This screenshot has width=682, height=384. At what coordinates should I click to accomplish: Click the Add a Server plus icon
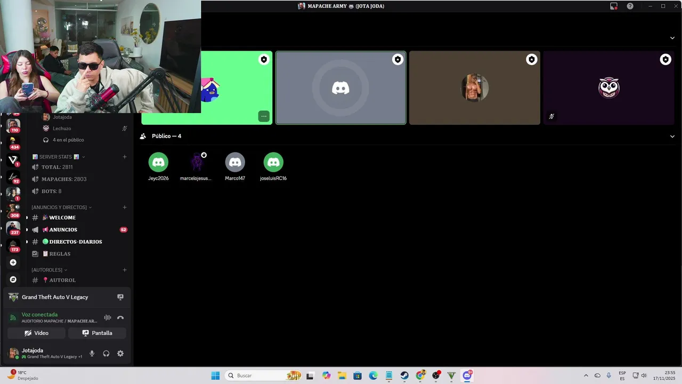13,262
